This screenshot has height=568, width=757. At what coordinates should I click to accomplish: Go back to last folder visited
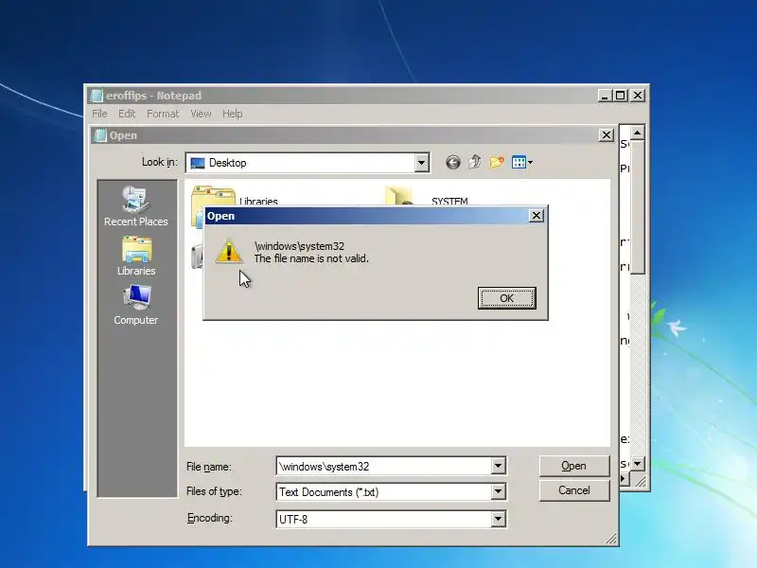(453, 162)
